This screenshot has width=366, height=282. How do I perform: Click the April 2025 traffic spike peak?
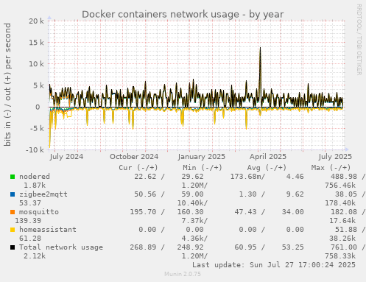[x=260, y=48]
